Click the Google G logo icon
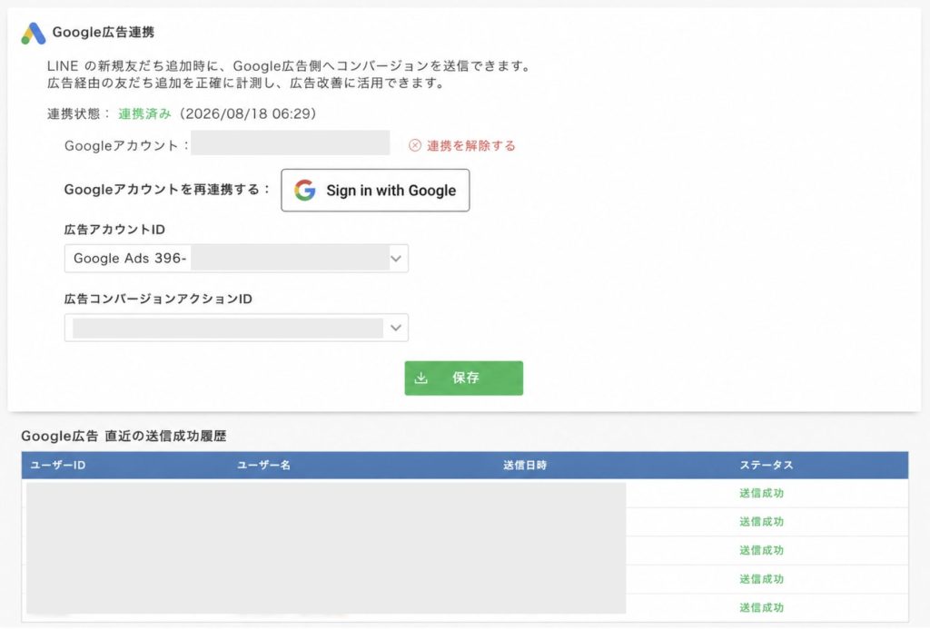 (305, 191)
